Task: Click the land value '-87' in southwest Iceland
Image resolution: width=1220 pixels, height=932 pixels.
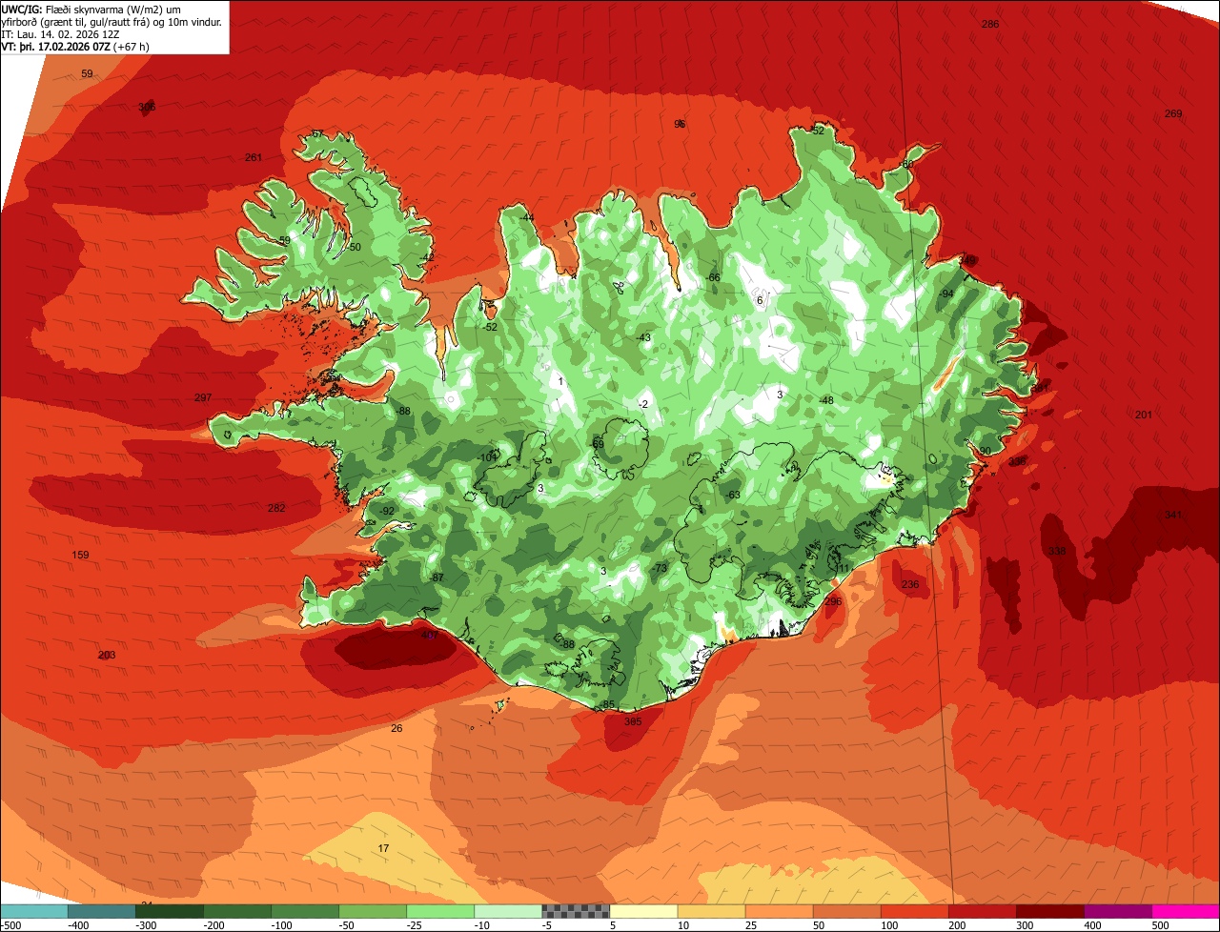Action: (x=437, y=577)
